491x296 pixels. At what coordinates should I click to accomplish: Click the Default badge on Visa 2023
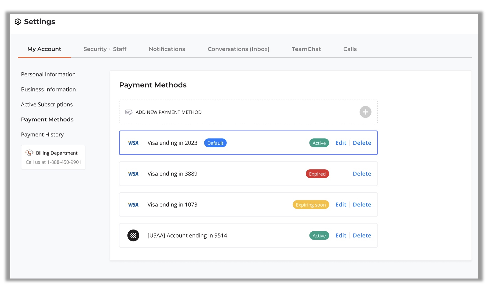pos(215,143)
